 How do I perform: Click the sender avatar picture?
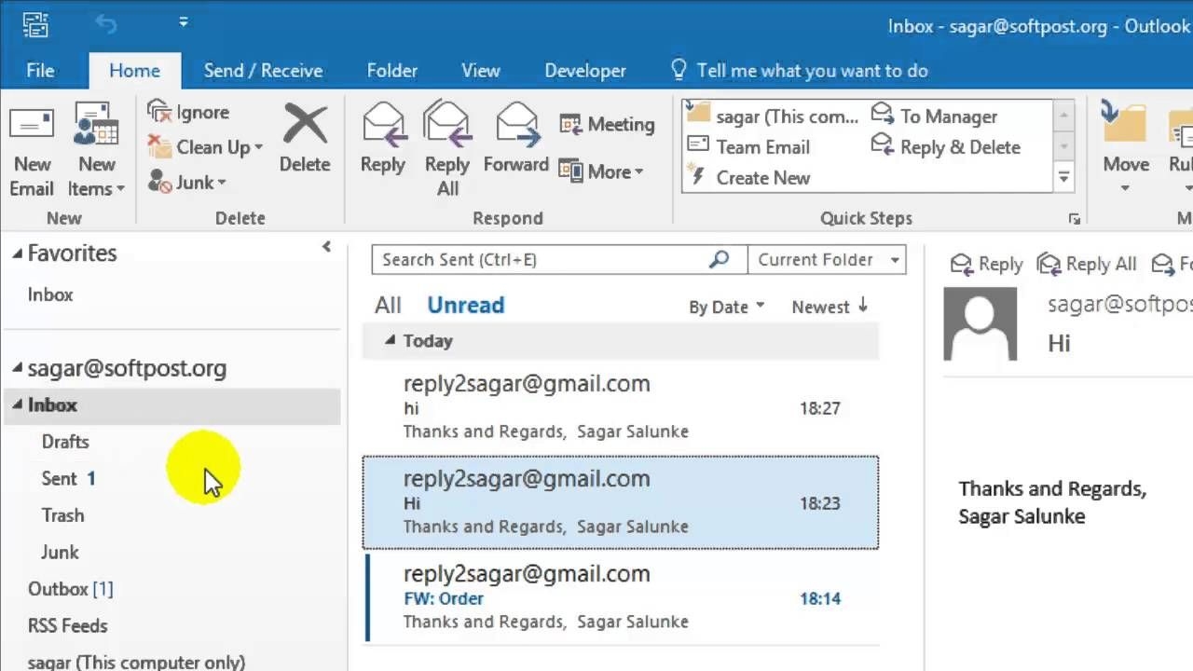[980, 323]
